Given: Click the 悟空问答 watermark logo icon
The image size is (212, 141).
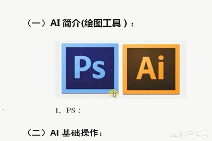Looking at the screenshot, I should (x=174, y=134).
